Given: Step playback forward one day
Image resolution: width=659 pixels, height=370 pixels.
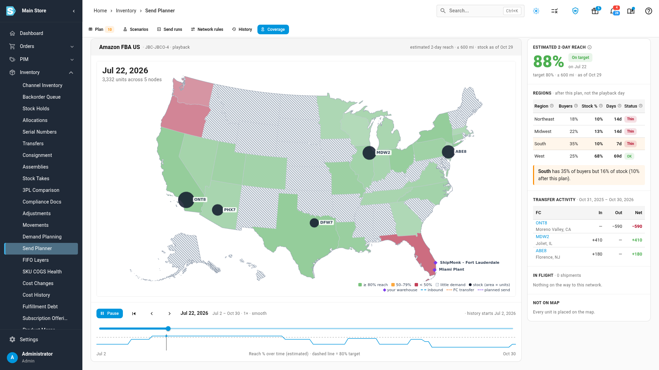Looking at the screenshot, I should tap(170, 313).
